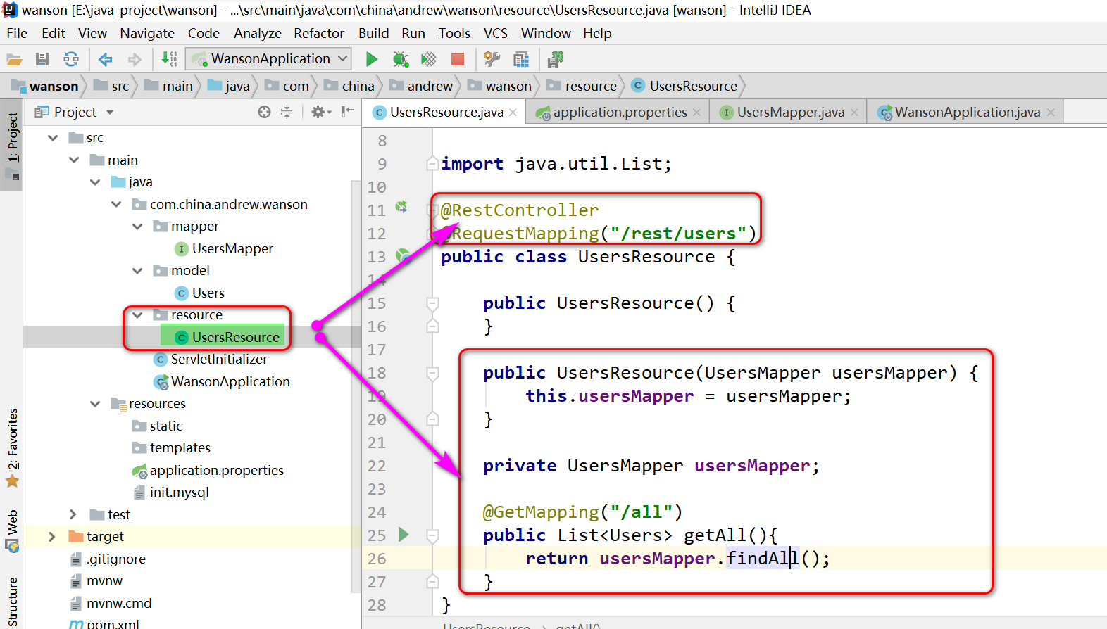Close the WansonApplication.java tab
Screen dimensions: 1107x629
point(1051,113)
